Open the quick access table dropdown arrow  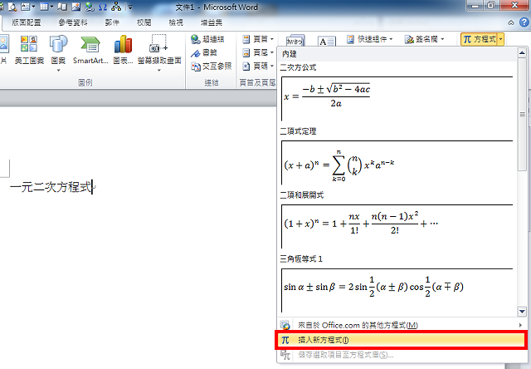(x=51, y=7)
